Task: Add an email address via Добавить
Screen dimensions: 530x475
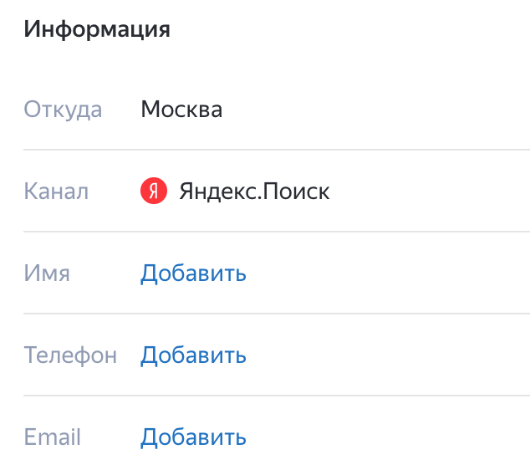Action: tap(193, 437)
